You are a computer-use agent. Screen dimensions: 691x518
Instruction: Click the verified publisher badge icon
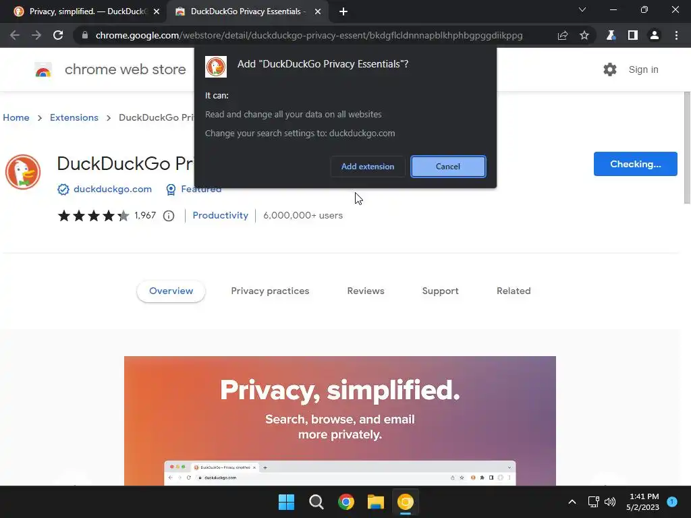[63, 190]
